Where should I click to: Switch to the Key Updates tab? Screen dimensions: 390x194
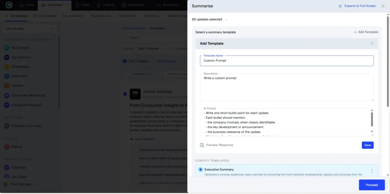pyautogui.click(x=45, y=16)
